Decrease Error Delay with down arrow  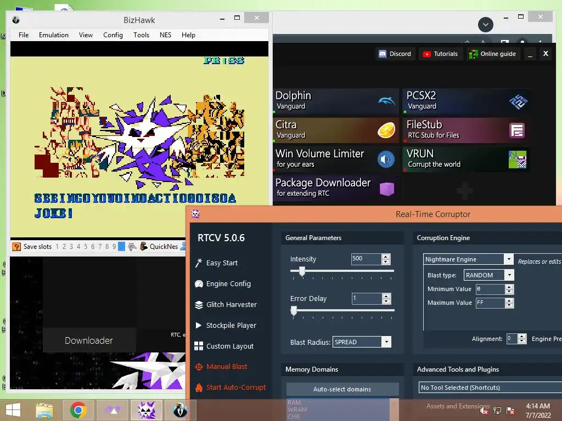386,301
